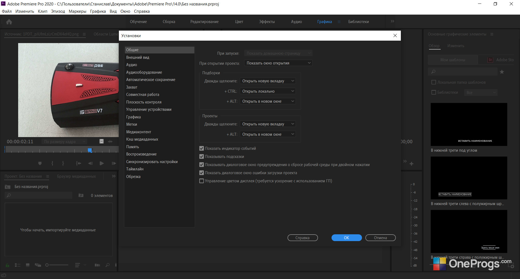The width and height of the screenshot is (520, 279).
Task: Switch Project panel to Freeform view
Action: [x=38, y=265]
